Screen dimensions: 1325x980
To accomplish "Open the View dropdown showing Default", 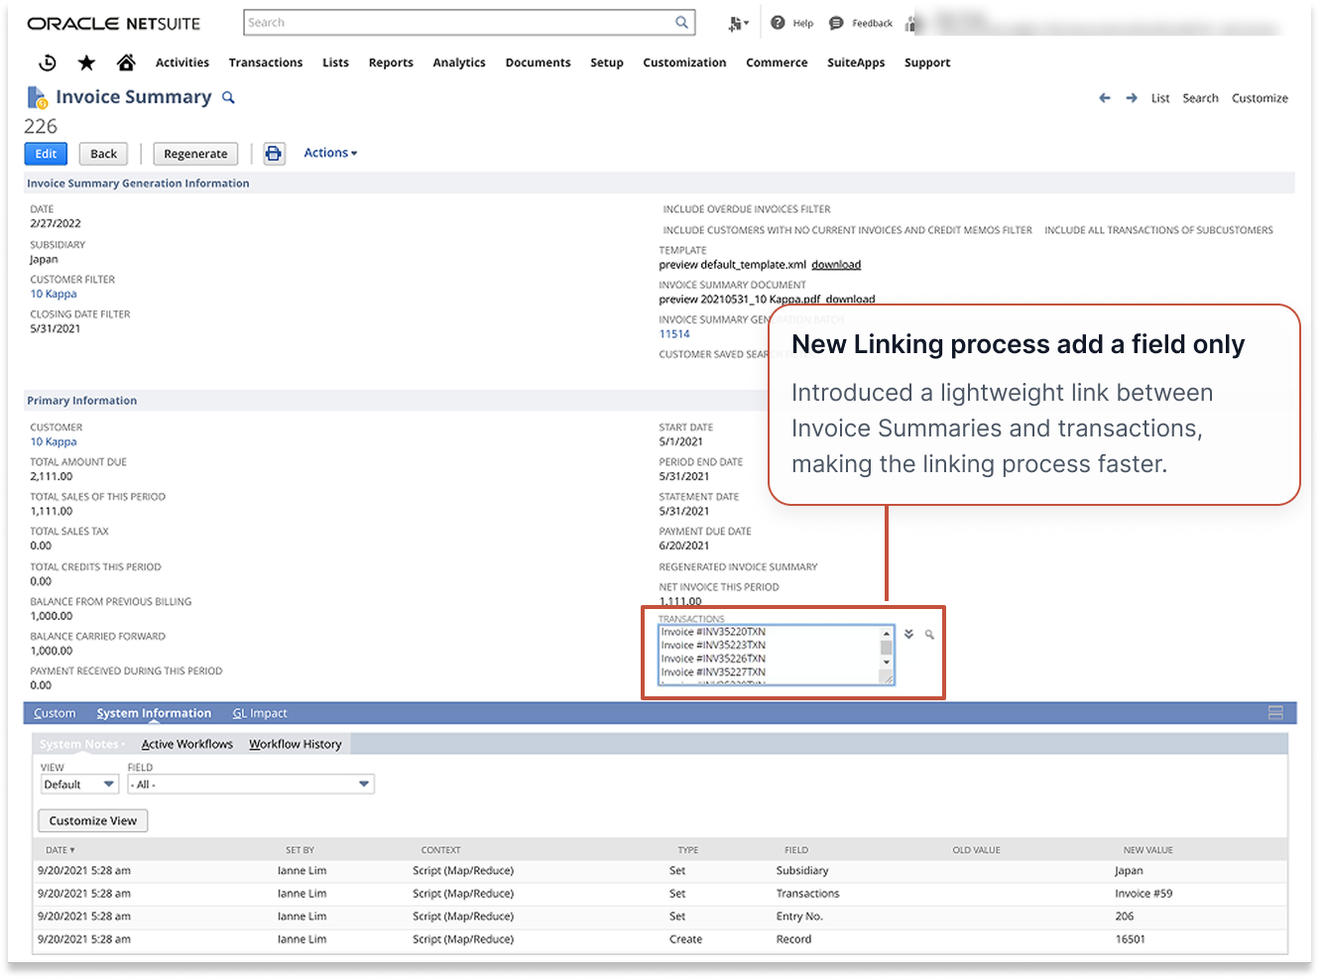I will (x=79, y=785).
